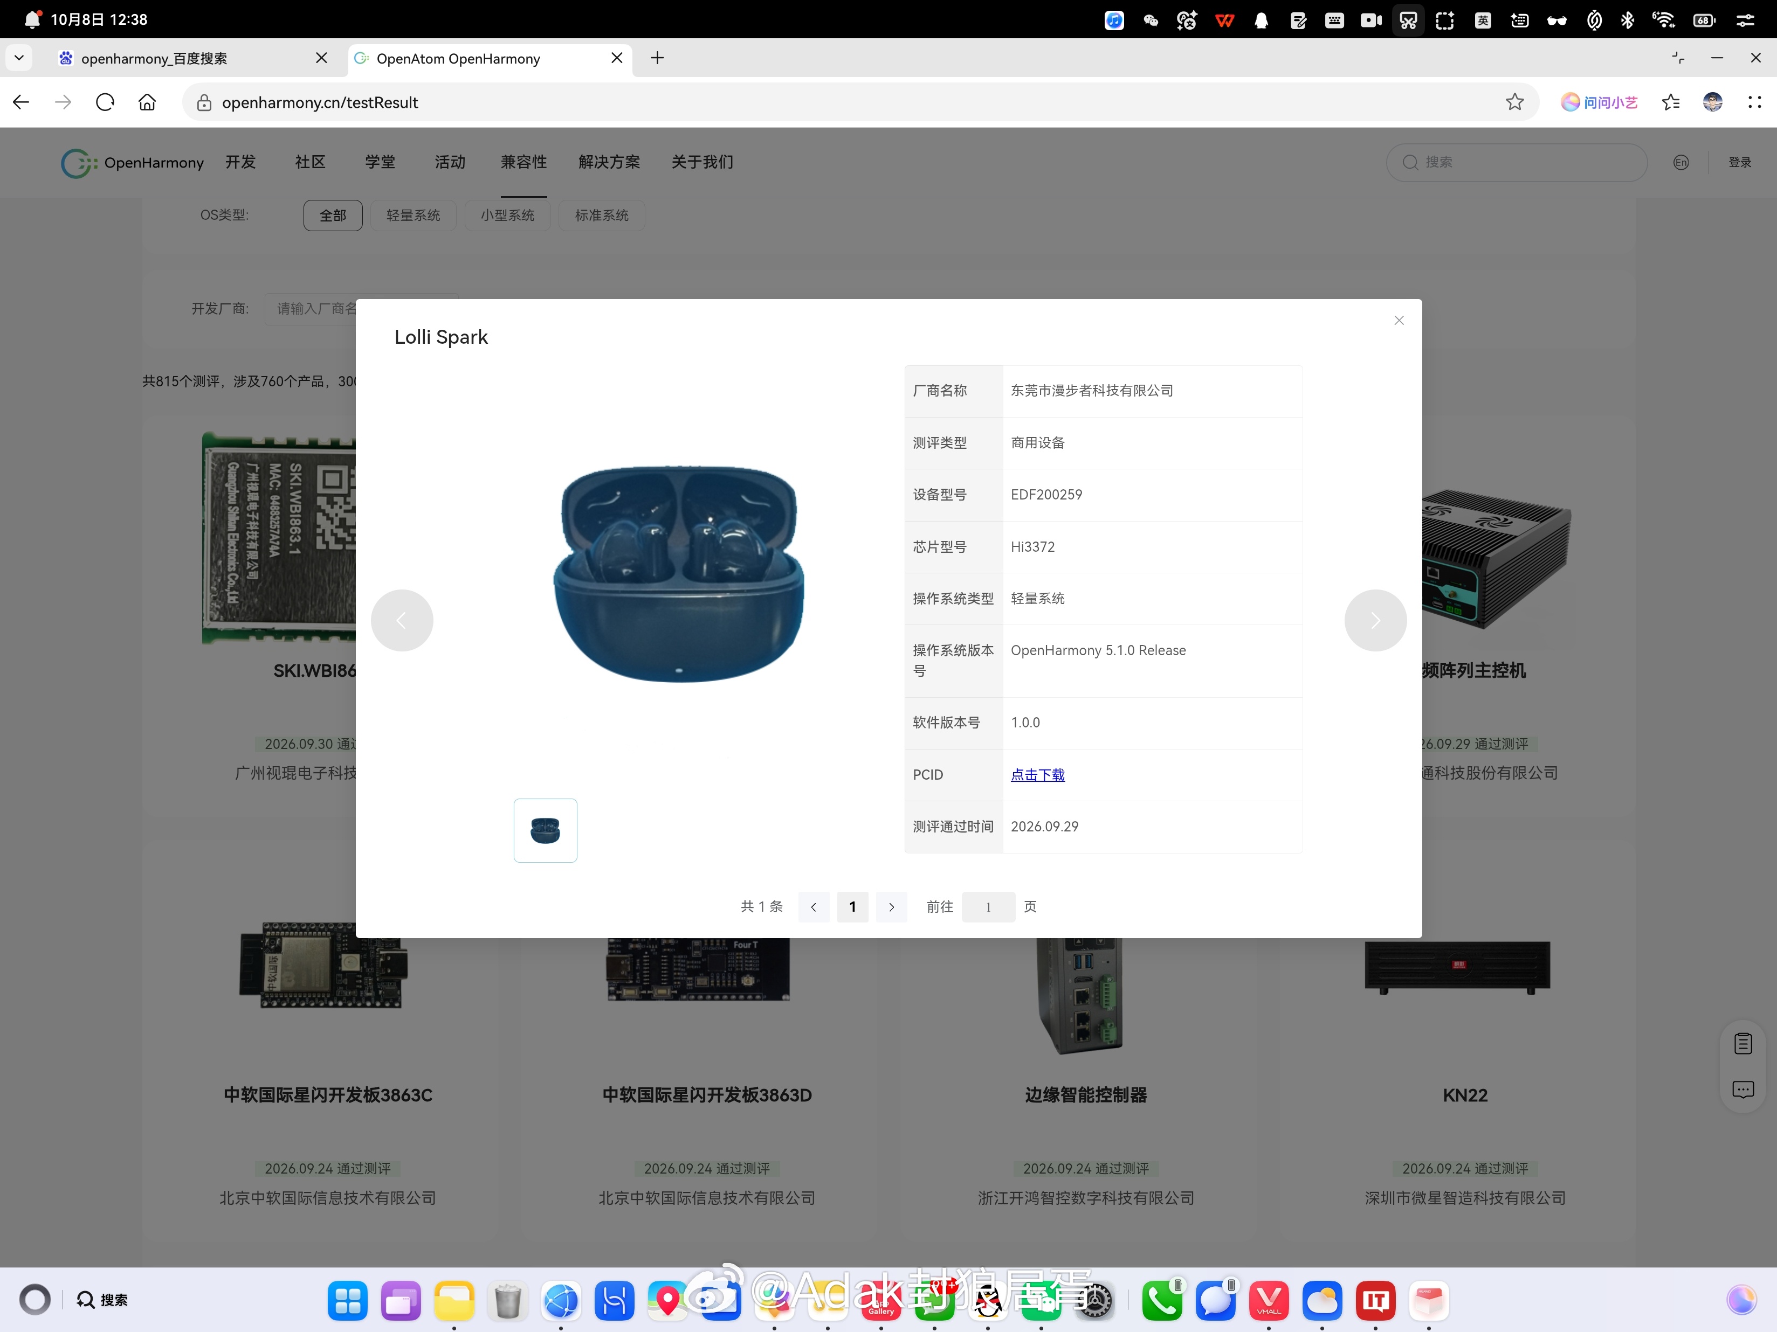Go to the previous page in the dialog pagination
1777x1332 pixels.
coord(813,906)
